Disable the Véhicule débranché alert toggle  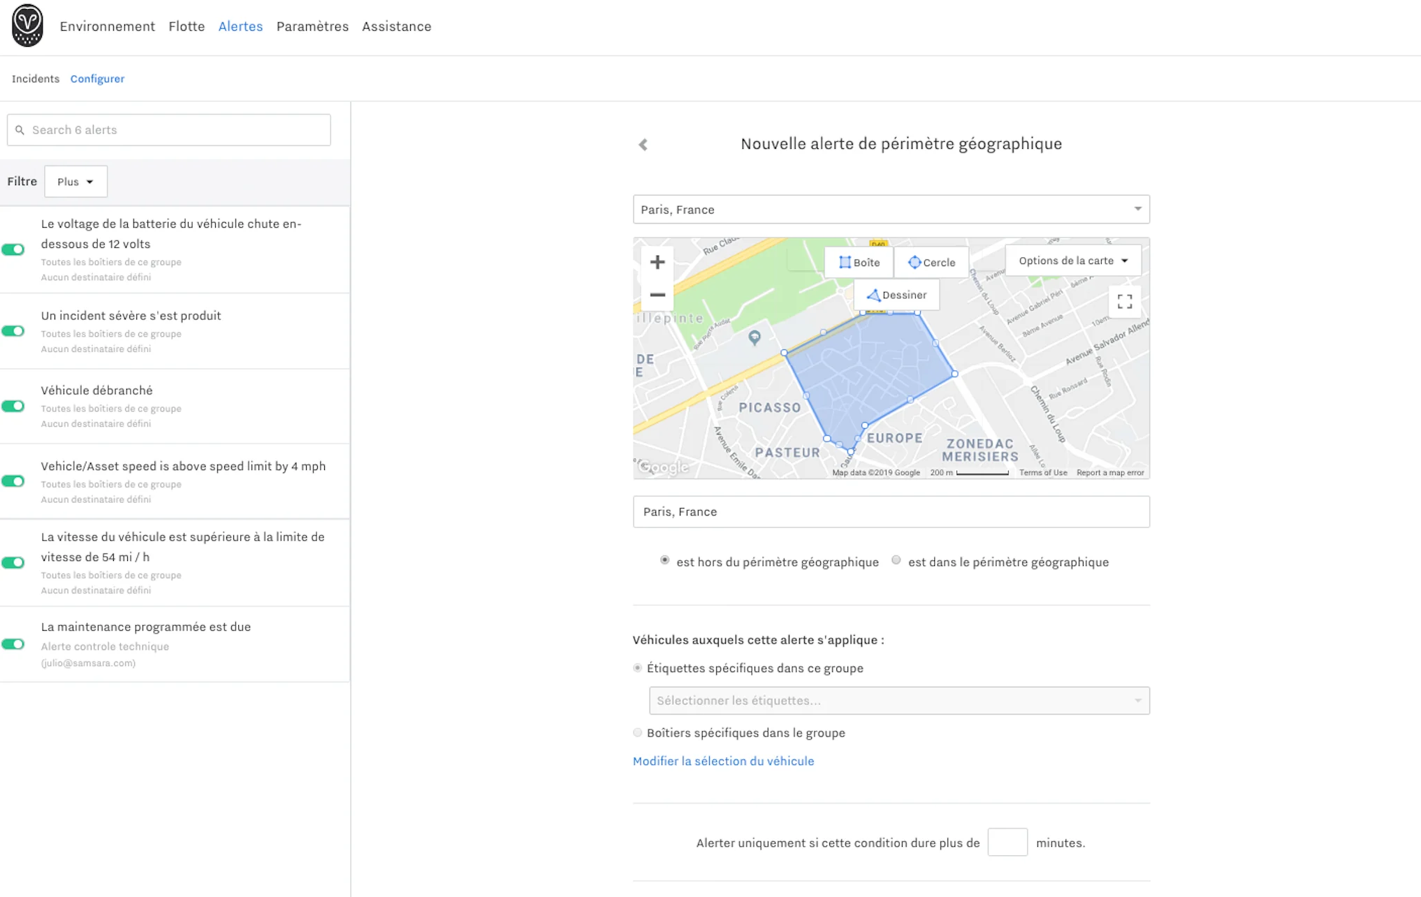pyautogui.click(x=13, y=407)
